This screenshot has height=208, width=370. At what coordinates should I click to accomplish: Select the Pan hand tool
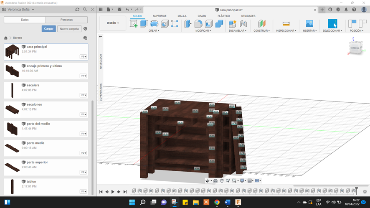[222, 180]
